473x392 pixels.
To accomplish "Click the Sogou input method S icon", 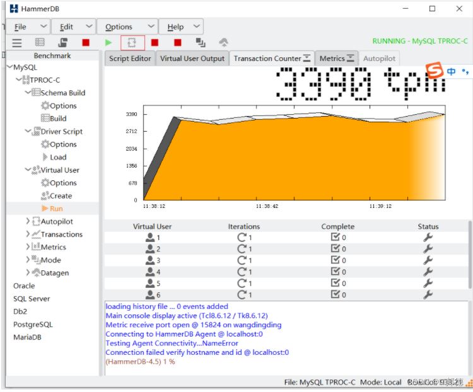I will tap(434, 70).
